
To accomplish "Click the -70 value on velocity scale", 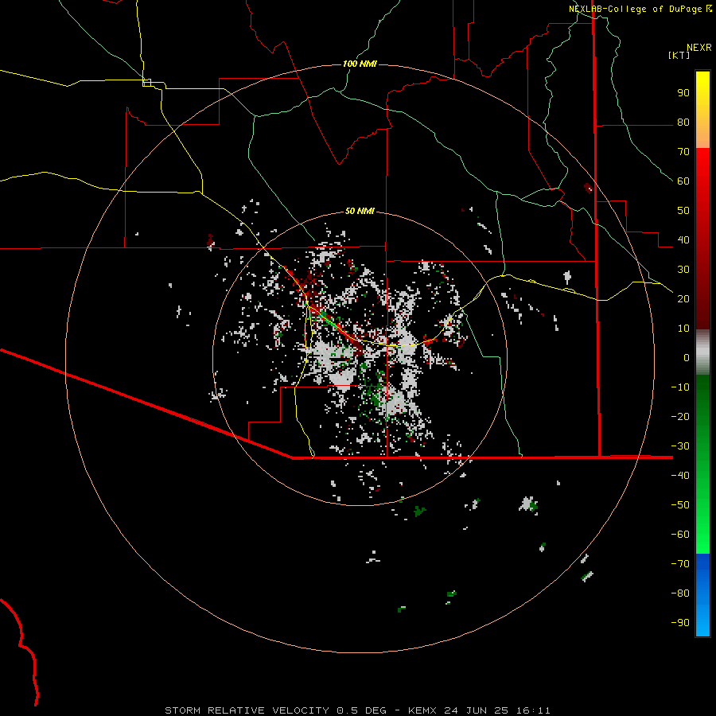I will pyautogui.click(x=680, y=564).
